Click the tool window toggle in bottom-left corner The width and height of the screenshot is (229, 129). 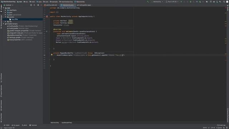coord(1,128)
